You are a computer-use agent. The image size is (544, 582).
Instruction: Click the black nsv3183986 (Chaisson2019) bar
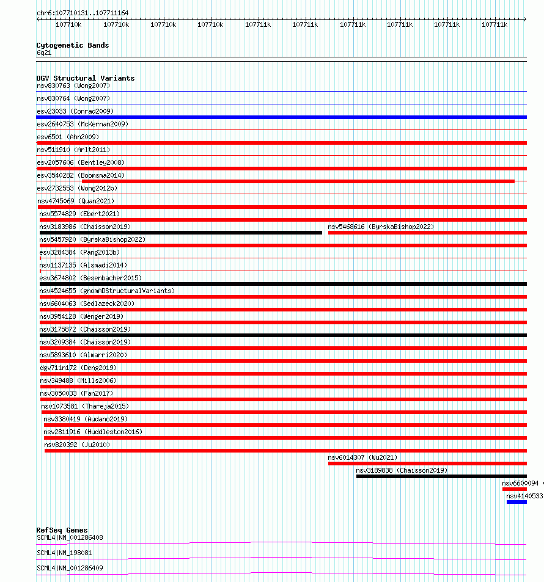point(180,233)
